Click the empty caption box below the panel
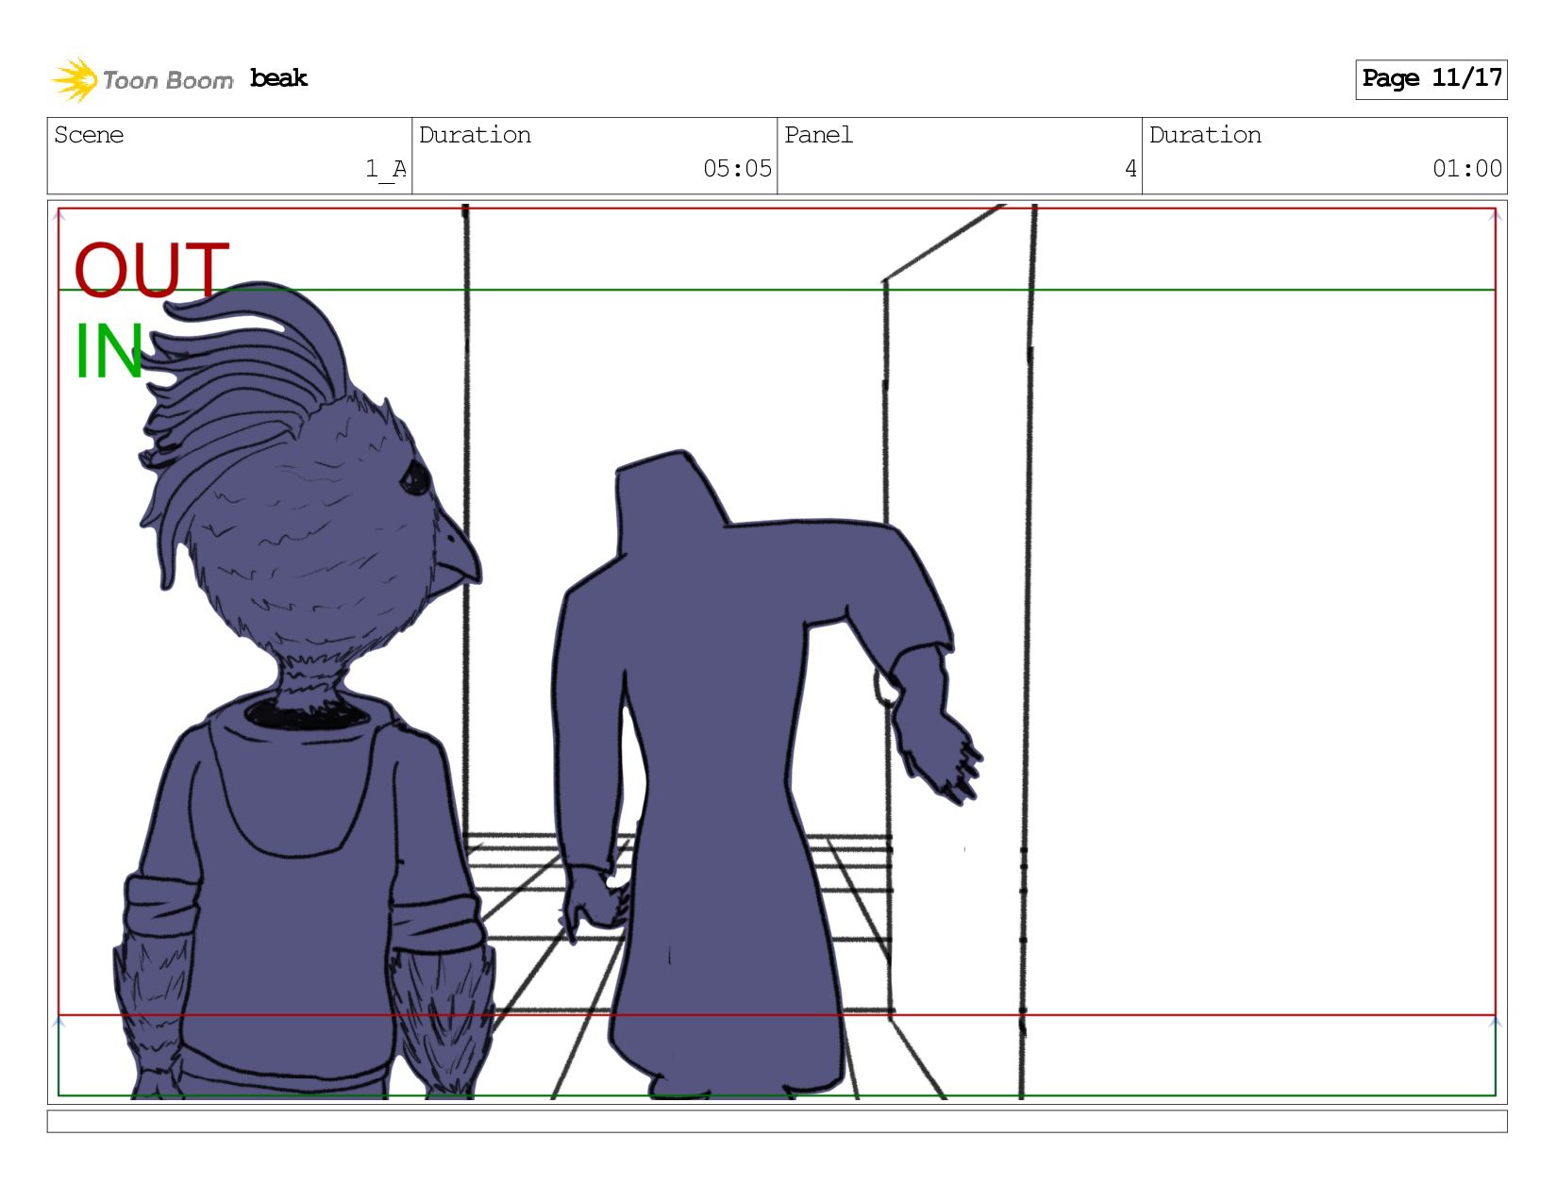The width and height of the screenshot is (1557, 1203). pyautogui.click(x=777, y=1121)
